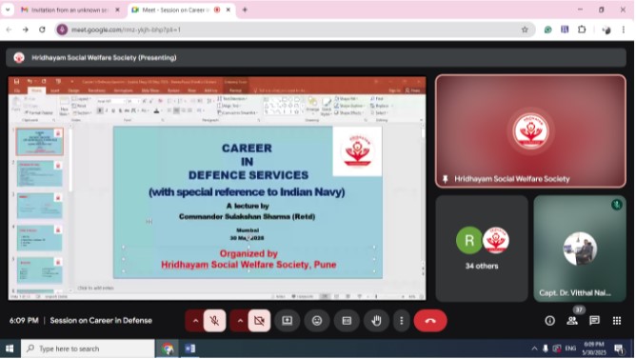Click the green speaking indicator on the Capt. tile

(617, 205)
